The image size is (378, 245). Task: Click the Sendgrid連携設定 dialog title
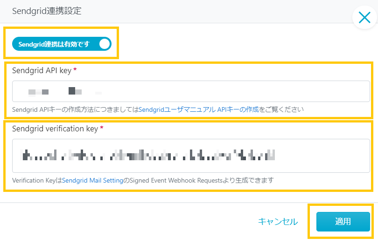pos(47,11)
